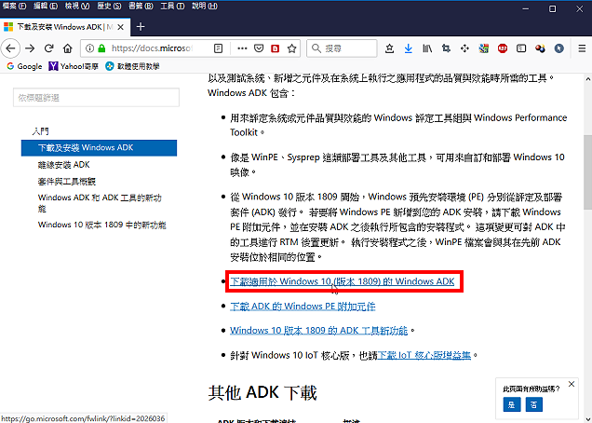Bookmark this page with the star
592x423 pixels.
291,48
